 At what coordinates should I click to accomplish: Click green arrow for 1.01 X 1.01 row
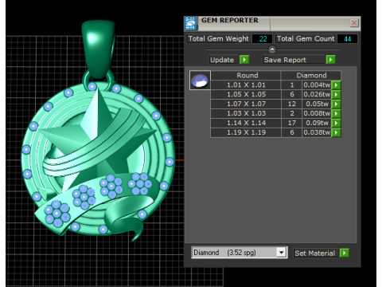pos(336,85)
